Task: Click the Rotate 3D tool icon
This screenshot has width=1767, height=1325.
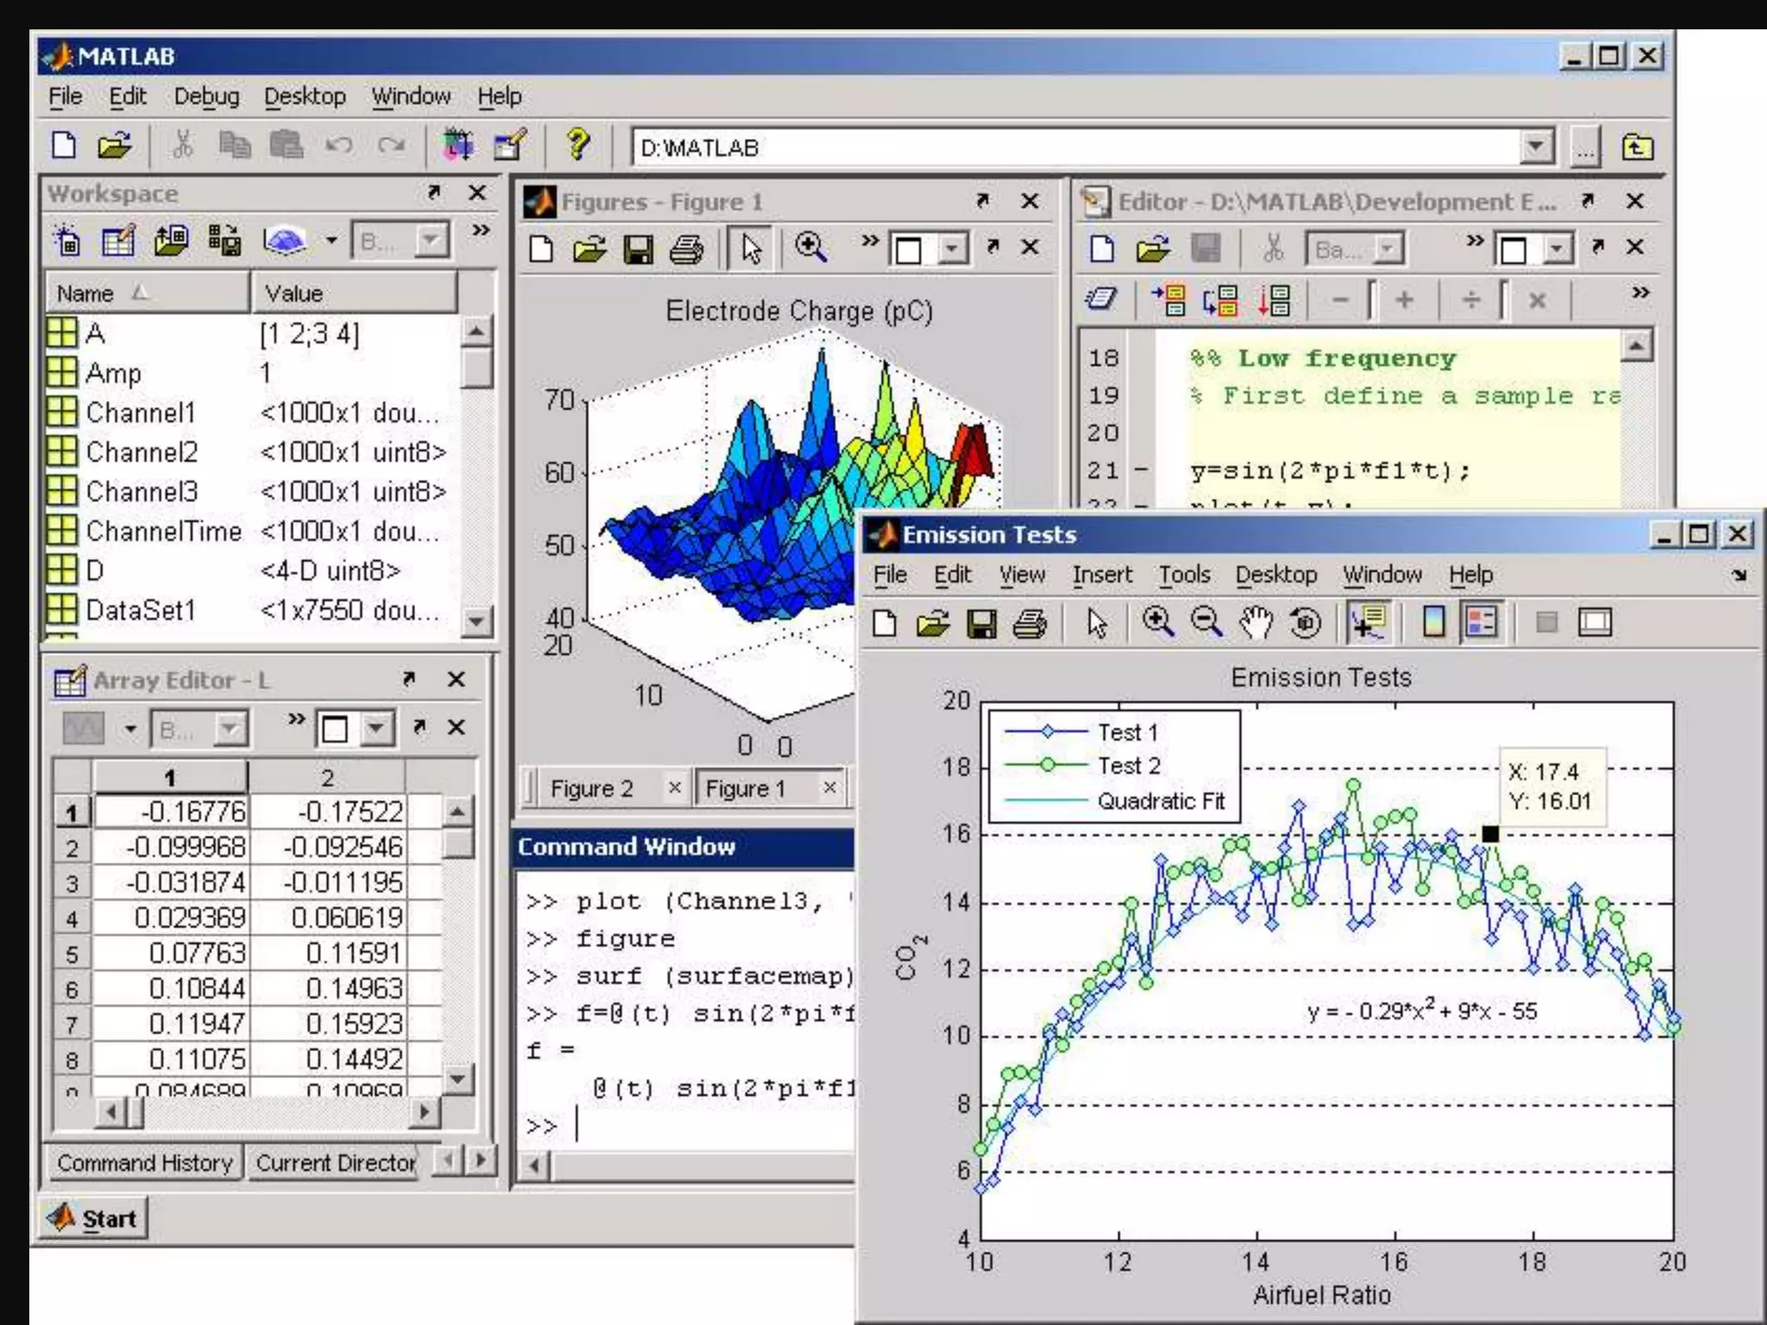Action: 1305,623
